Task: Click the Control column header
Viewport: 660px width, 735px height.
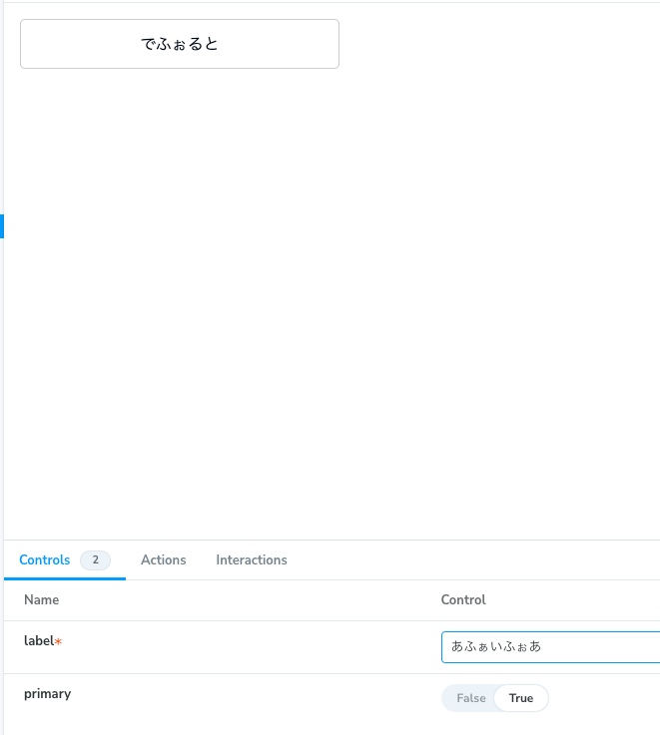Action: (463, 600)
